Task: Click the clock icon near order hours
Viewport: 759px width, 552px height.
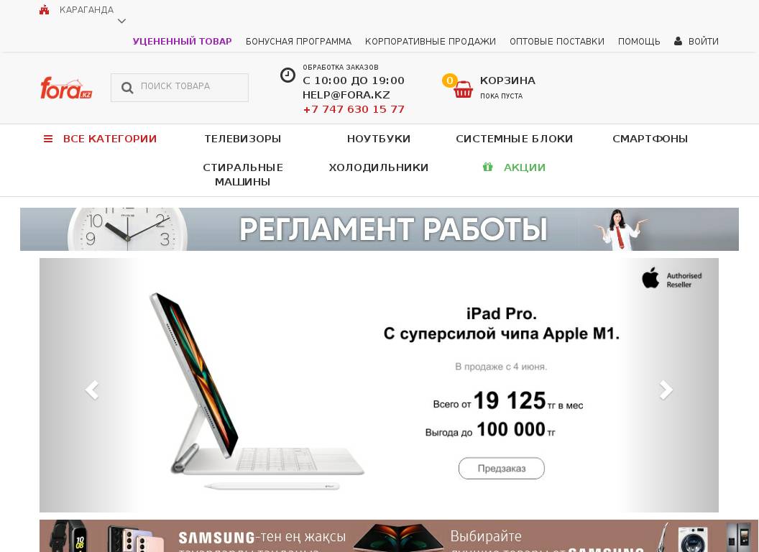Action: point(287,75)
